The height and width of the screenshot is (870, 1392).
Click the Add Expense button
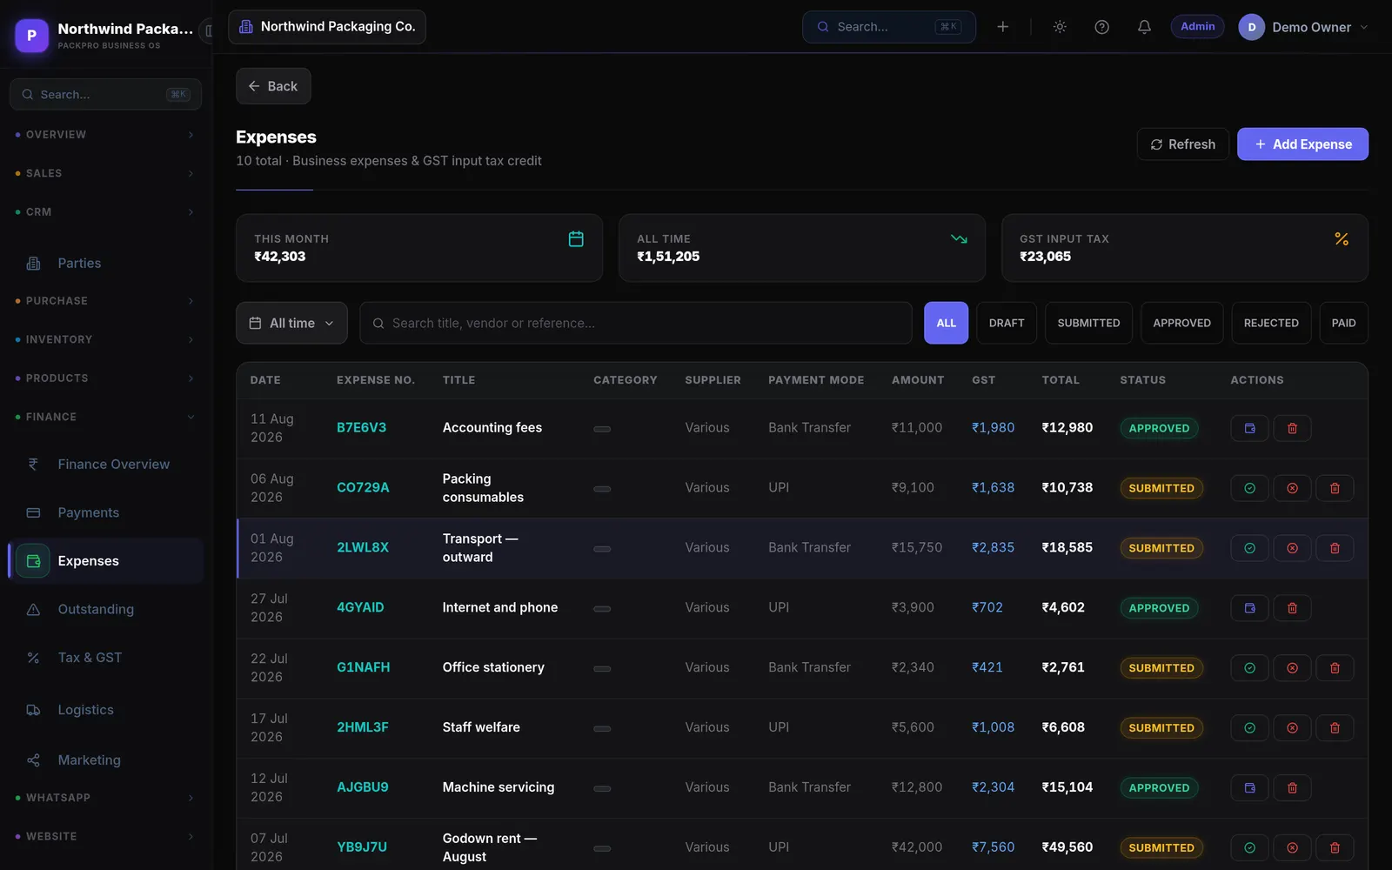coord(1302,144)
